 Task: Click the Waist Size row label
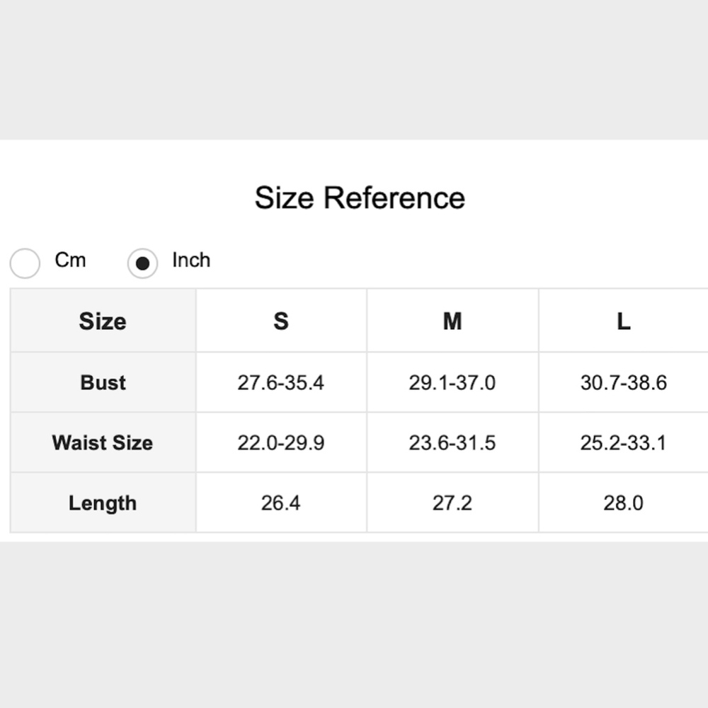point(103,442)
